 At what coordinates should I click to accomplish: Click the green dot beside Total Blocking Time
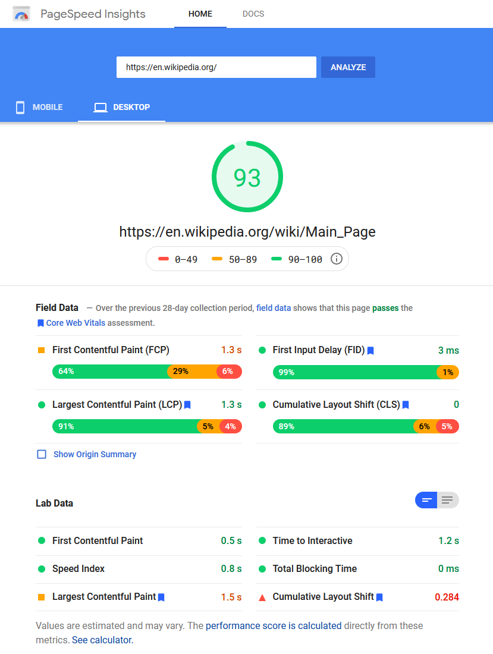tap(262, 569)
